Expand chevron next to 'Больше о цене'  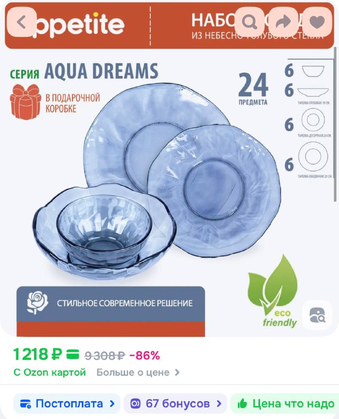[x=177, y=372]
